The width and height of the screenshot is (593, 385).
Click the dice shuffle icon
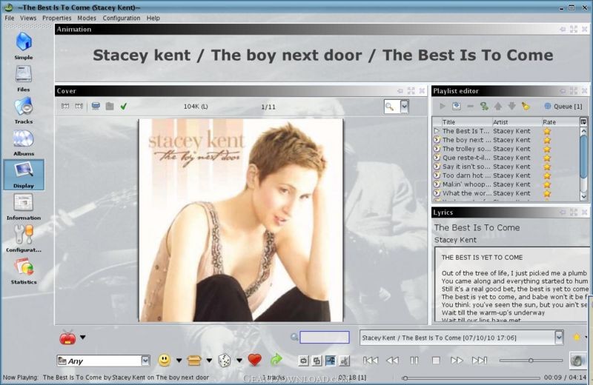(x=225, y=361)
